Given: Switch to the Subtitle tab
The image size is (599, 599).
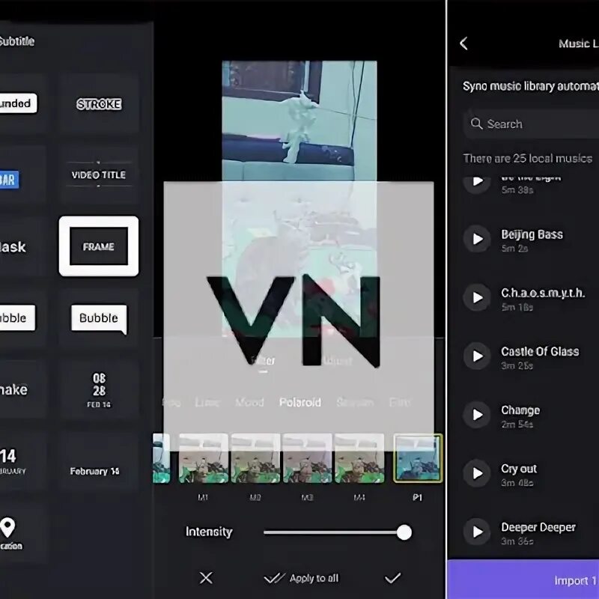Looking at the screenshot, I should pos(16,41).
